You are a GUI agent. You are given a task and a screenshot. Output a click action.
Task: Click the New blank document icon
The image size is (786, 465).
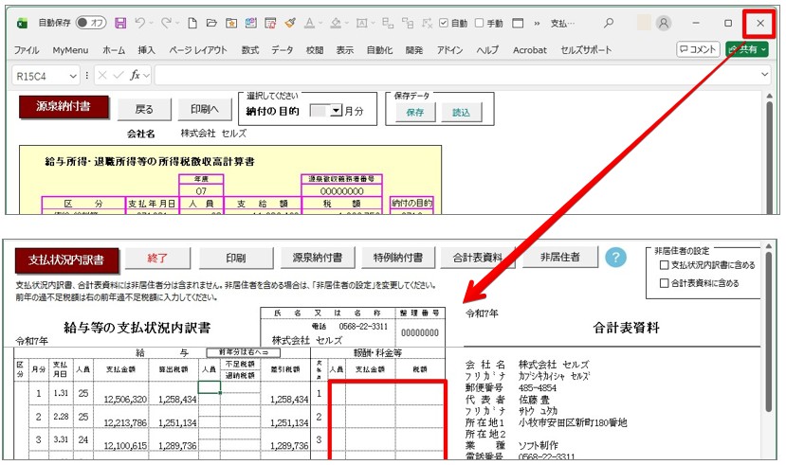coord(192,23)
